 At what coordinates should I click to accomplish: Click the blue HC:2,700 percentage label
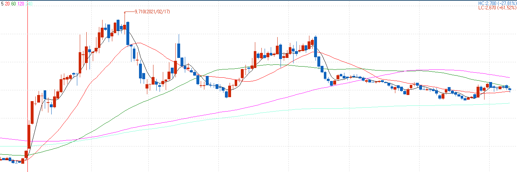tap(497, 3)
